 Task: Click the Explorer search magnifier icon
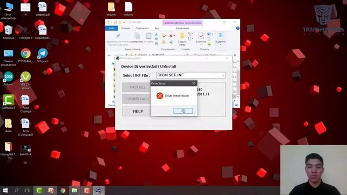[x=235, y=55]
